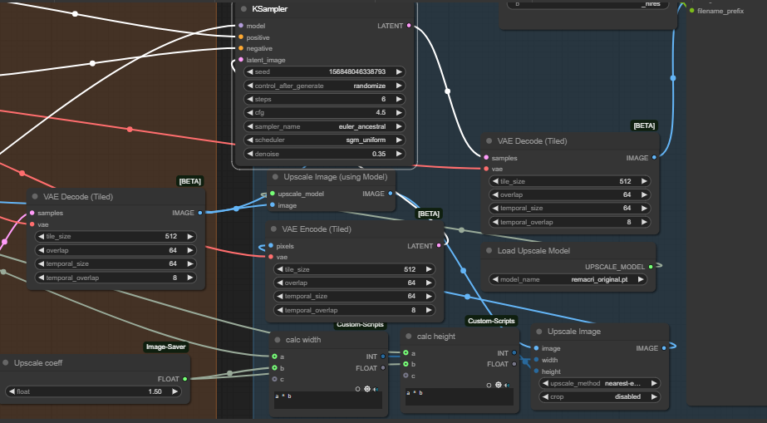Collapse the KSampler node via its title dot
The width and height of the screenshot is (767, 423).
tap(243, 9)
